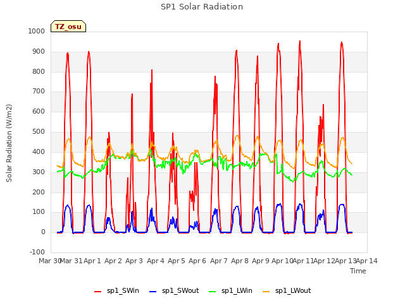Image resolution: width=405 pixels, height=303 pixels.
Task: Click the 600 y-axis tick label
Action: pos(39,111)
